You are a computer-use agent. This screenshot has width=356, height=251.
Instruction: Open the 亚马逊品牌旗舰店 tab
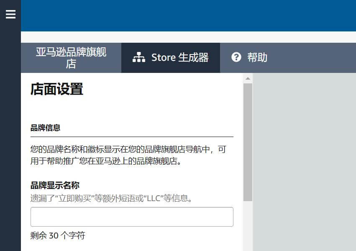pyautogui.click(x=71, y=58)
